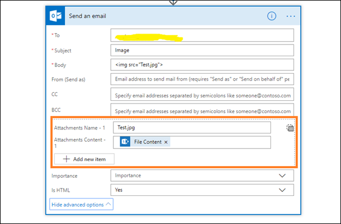
Task: Click the CC label
Action: point(55,95)
